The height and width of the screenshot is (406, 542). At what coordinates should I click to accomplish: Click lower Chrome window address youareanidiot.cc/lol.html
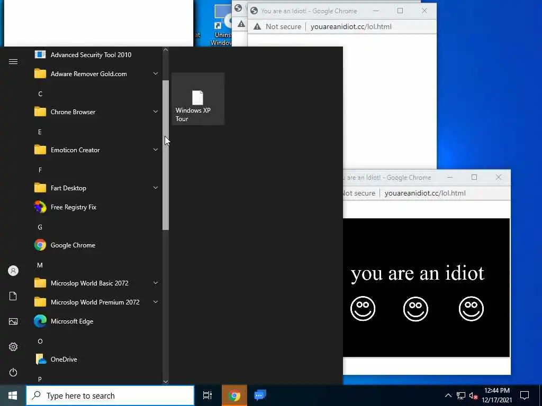click(425, 193)
